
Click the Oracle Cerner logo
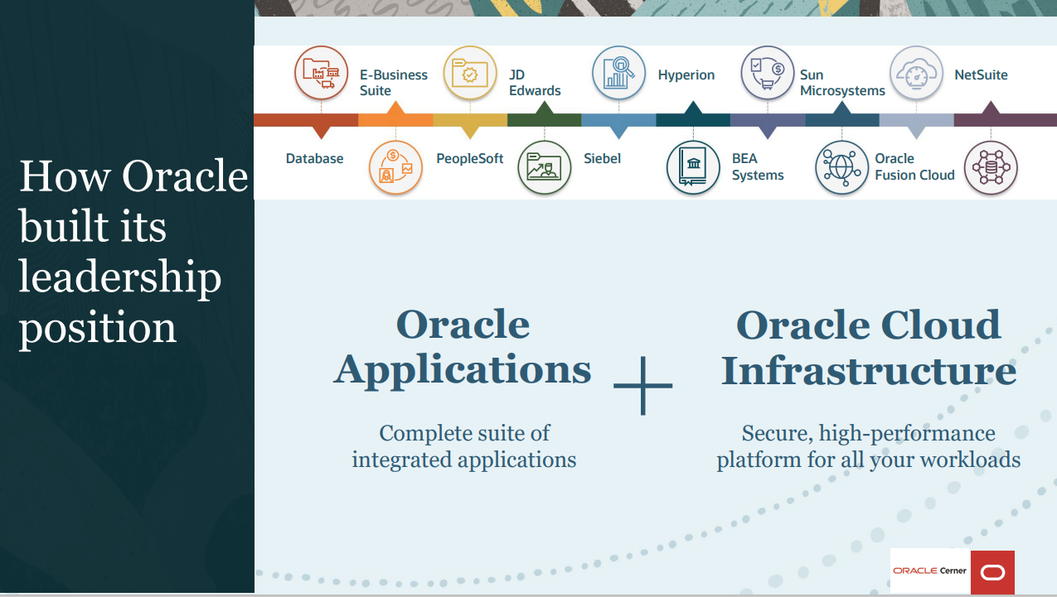coord(929,571)
